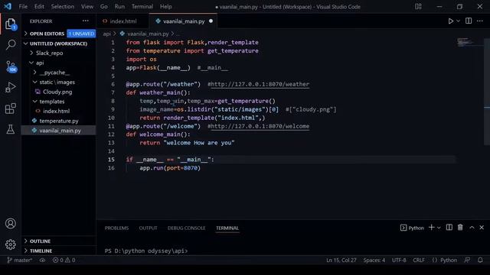Click the master branch status item
Viewport: 490px width, 275px height.
point(19,260)
